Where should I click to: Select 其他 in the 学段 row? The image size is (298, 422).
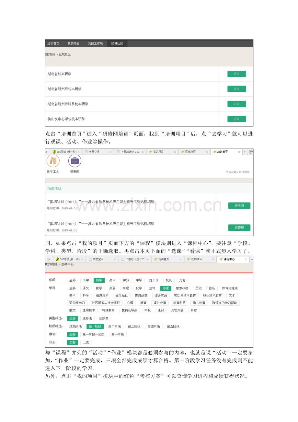tap(182, 280)
